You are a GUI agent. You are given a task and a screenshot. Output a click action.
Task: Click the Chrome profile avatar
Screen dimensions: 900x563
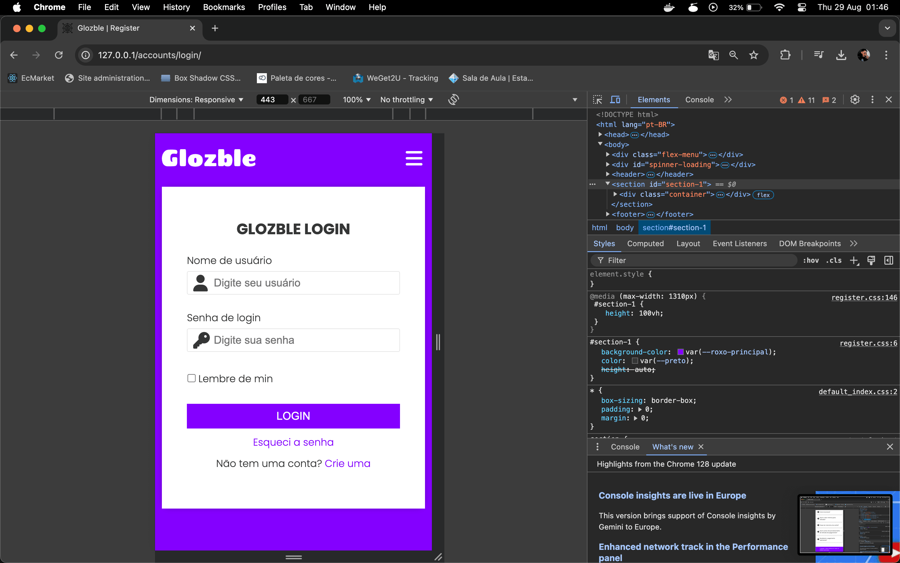click(863, 55)
